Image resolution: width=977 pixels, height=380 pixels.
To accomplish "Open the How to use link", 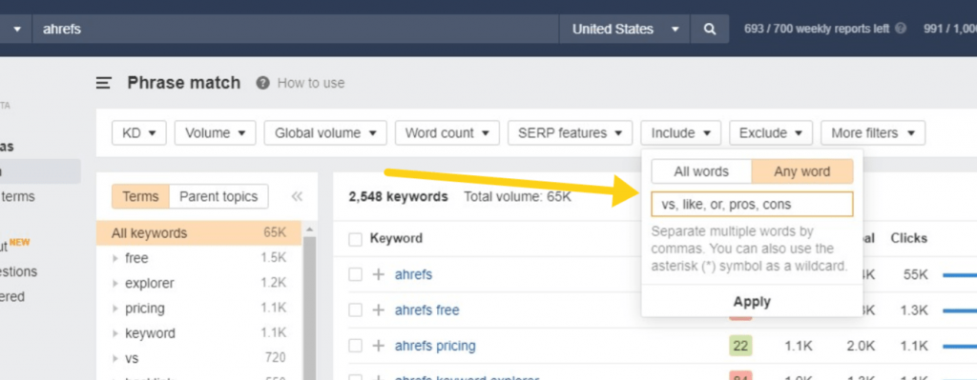I will (x=311, y=83).
